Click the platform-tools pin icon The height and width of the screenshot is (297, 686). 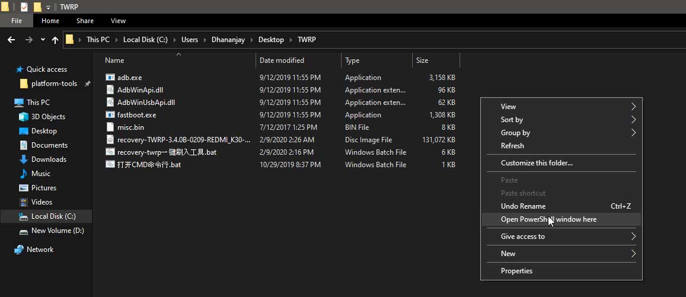88,84
